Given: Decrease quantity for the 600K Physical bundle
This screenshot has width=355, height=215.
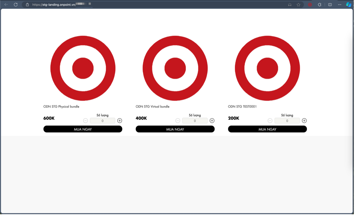Looking at the screenshot, I should click(86, 121).
